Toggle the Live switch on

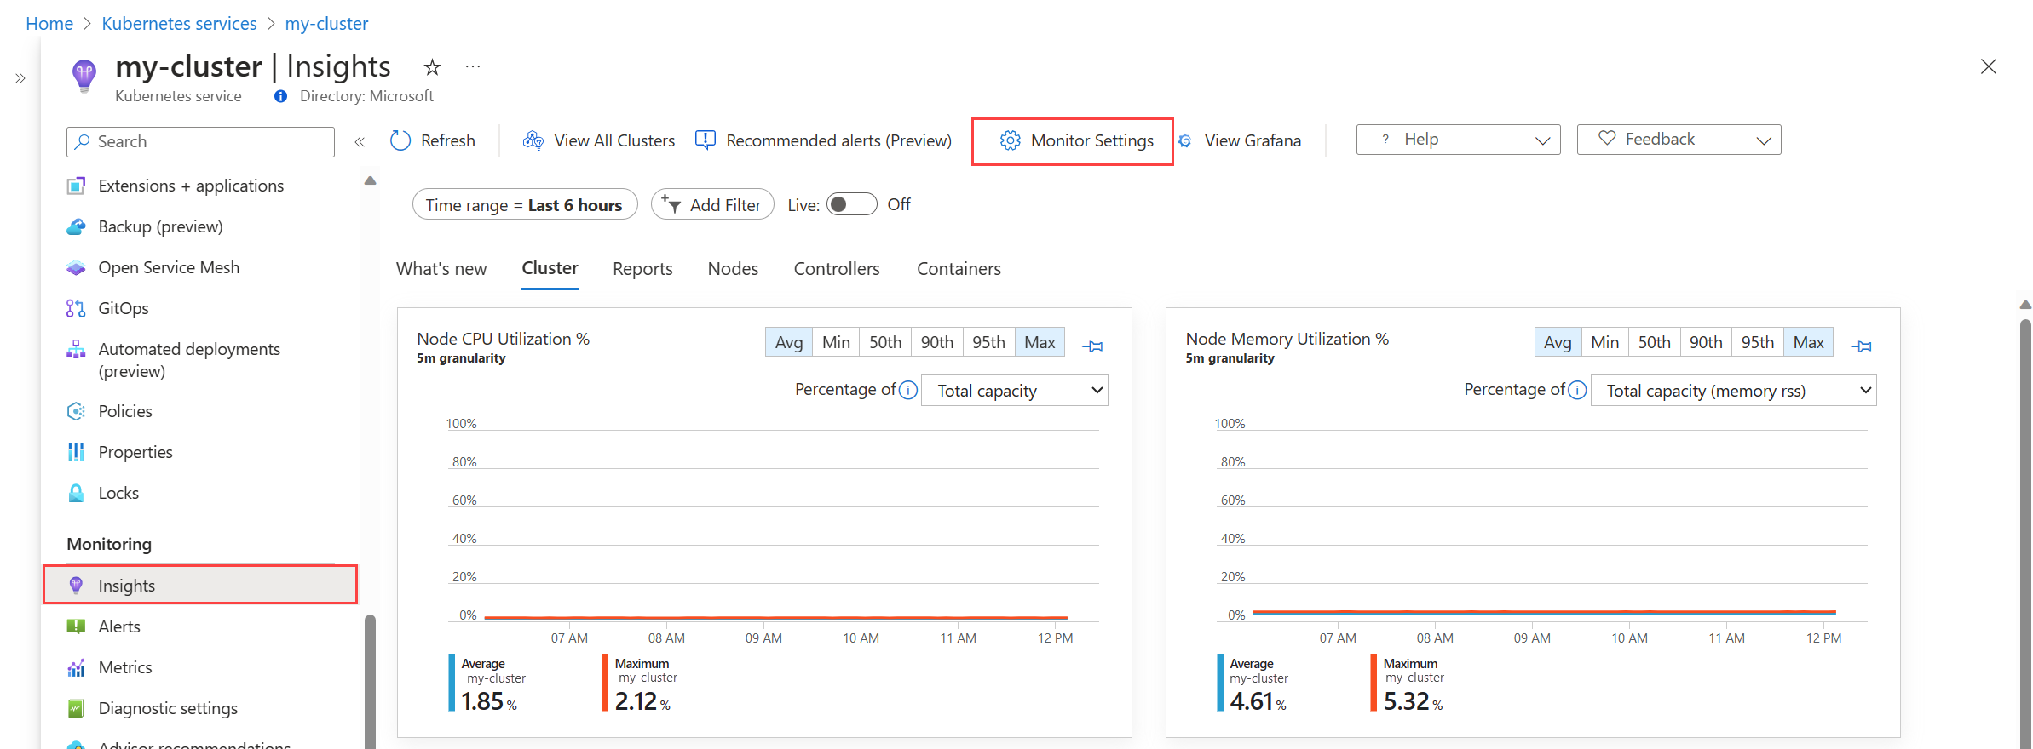click(x=851, y=204)
